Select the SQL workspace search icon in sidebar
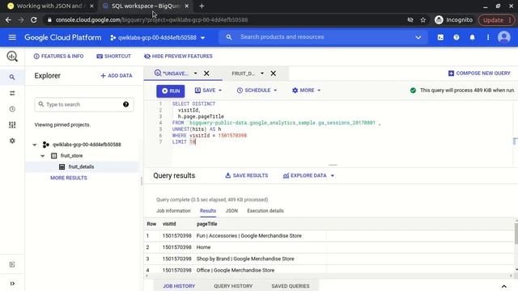Viewport: 518px width, 291px height. click(12, 78)
